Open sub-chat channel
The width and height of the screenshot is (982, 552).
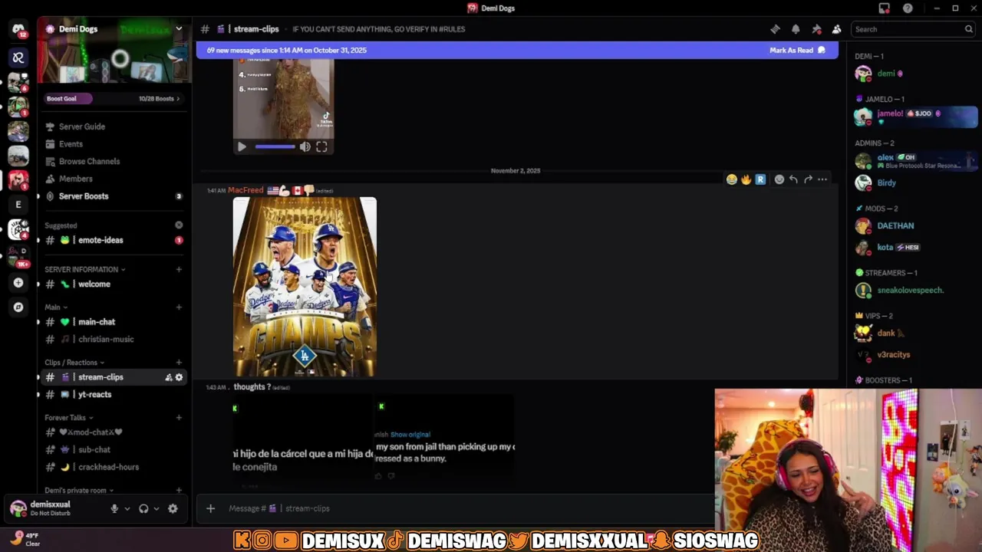tap(114, 449)
